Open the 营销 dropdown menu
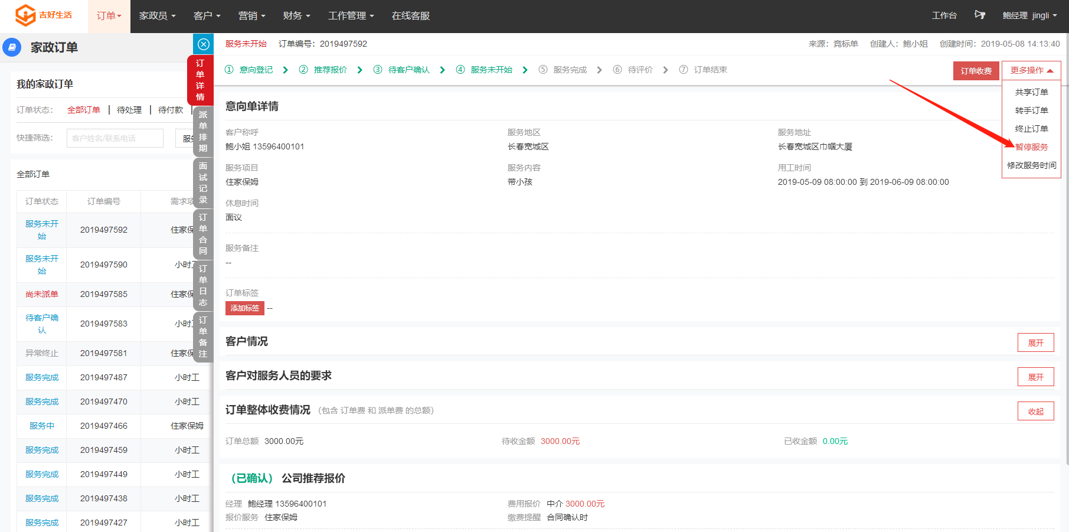 click(251, 16)
